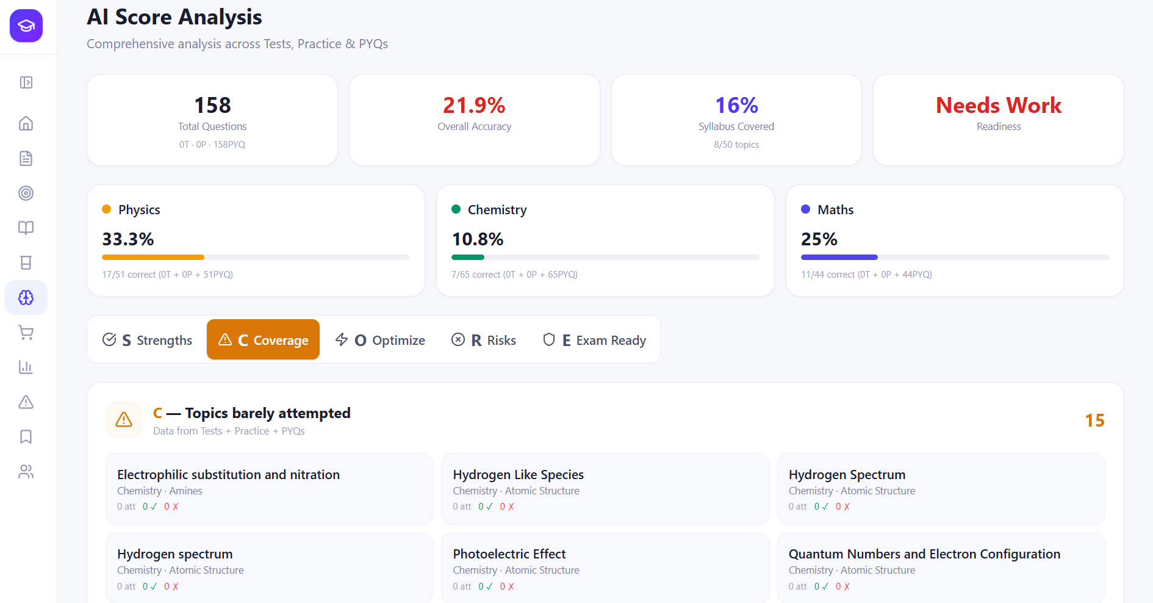The width and height of the screenshot is (1153, 603).
Task: Switch to the Optimize tab
Action: click(x=380, y=340)
